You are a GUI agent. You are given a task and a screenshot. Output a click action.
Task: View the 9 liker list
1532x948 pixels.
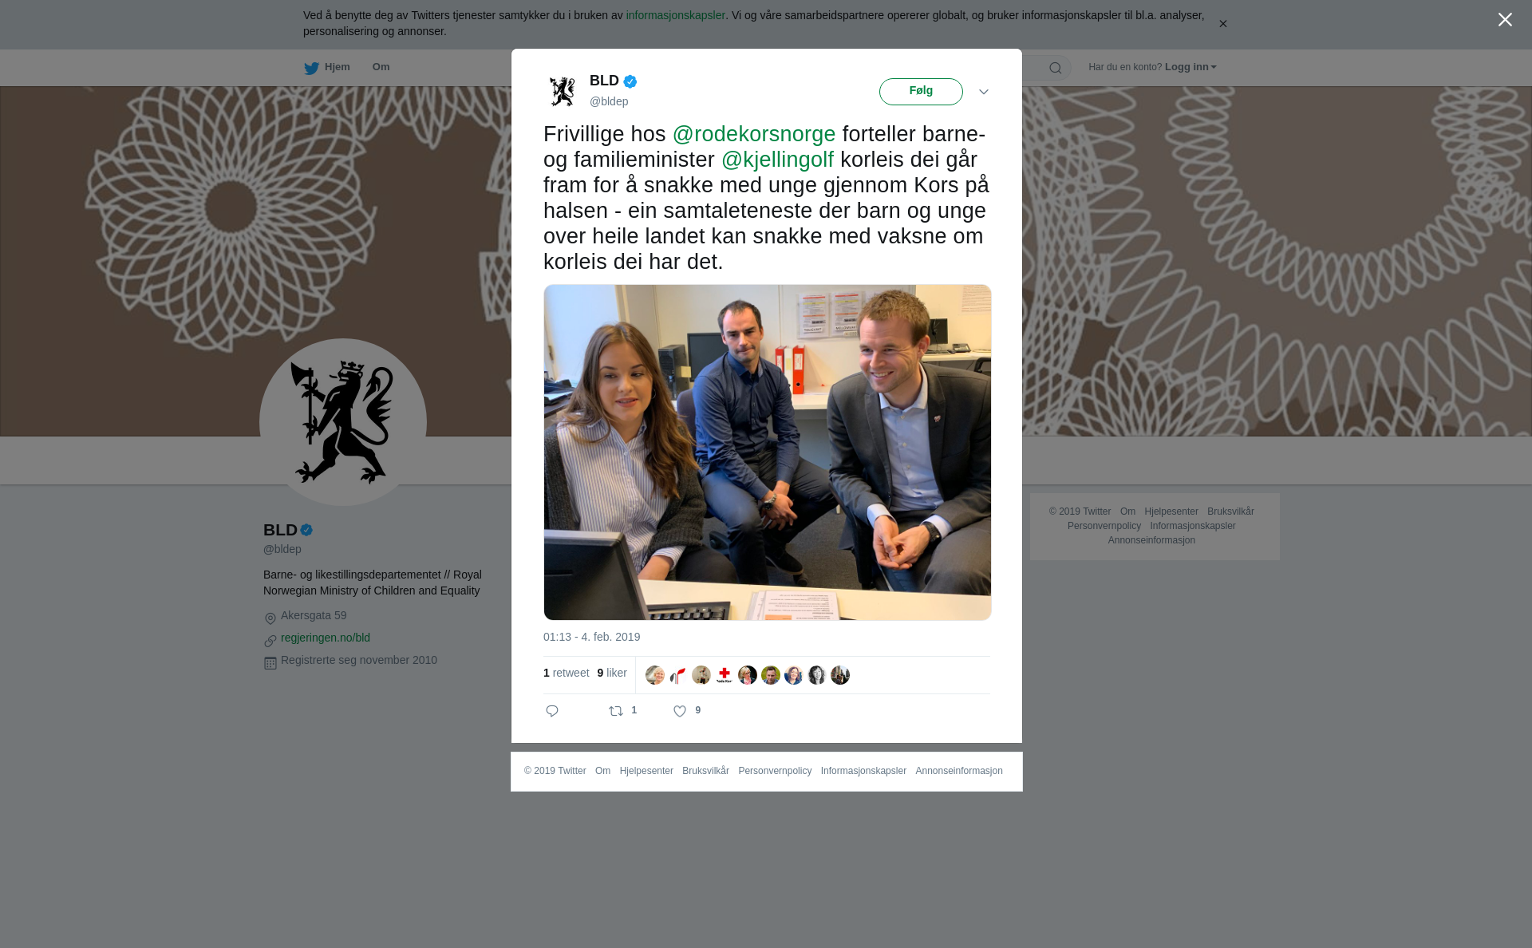[612, 673]
